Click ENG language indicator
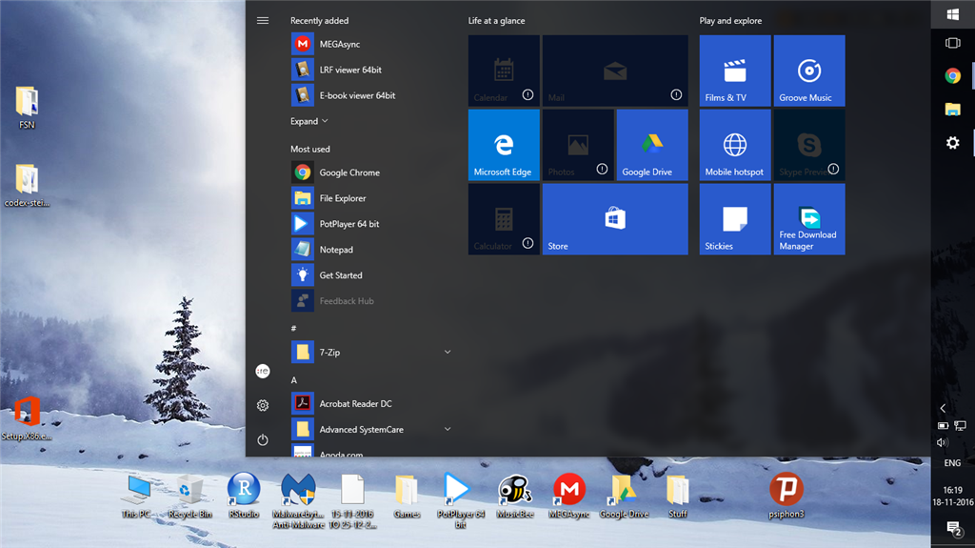The image size is (975, 548). (952, 462)
